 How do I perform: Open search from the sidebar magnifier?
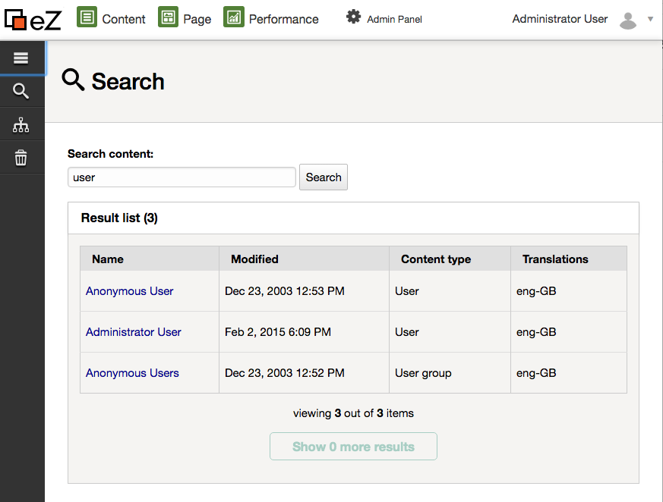[x=21, y=91]
